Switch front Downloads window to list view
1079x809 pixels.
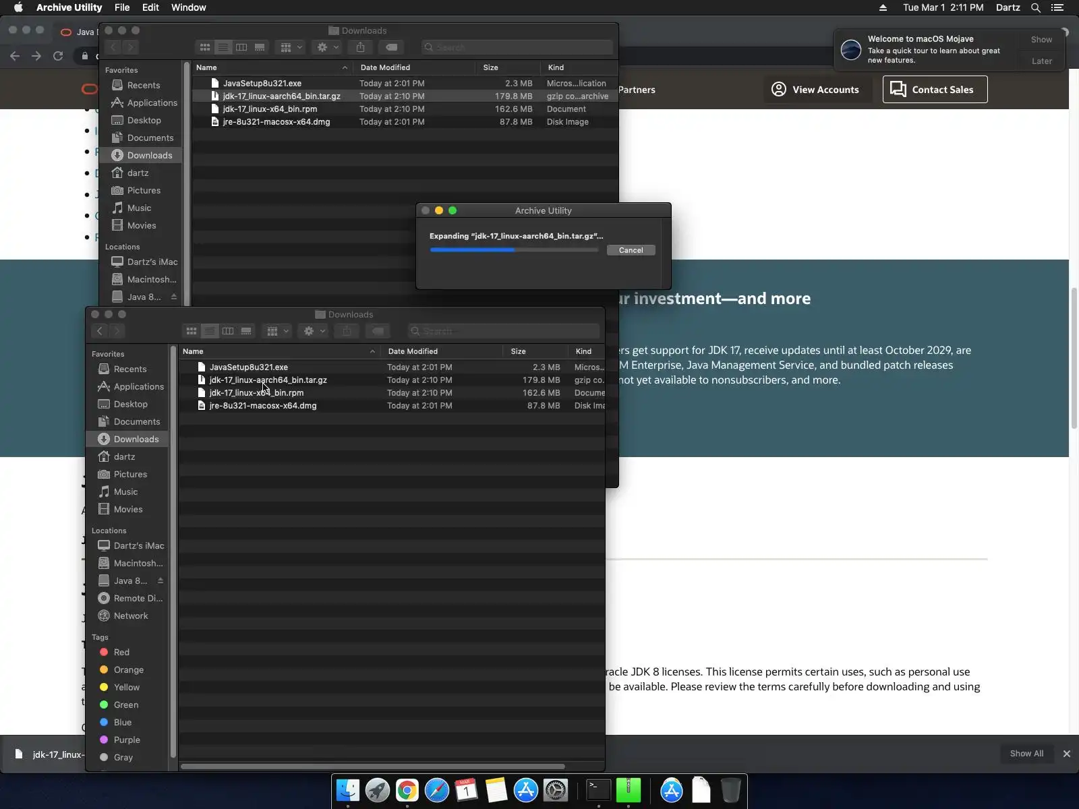pos(210,331)
